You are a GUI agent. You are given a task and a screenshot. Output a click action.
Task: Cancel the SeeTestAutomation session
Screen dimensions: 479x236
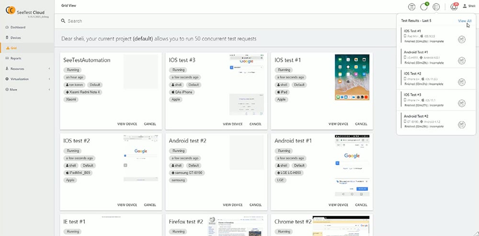click(149, 124)
